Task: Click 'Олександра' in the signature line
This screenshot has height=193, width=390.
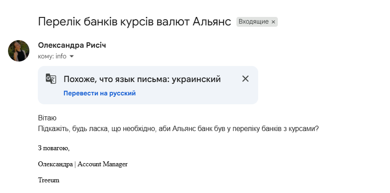Action: click(55, 164)
